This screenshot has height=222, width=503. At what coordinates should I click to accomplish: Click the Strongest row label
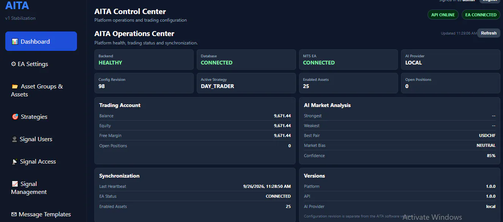point(313,116)
